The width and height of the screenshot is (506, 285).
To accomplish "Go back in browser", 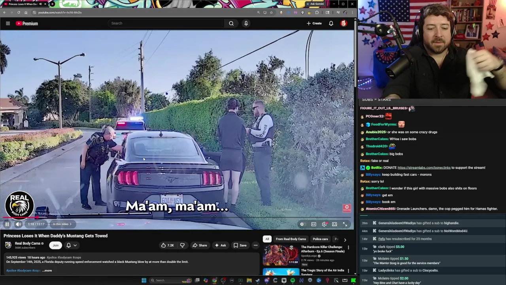I will click(4, 12).
